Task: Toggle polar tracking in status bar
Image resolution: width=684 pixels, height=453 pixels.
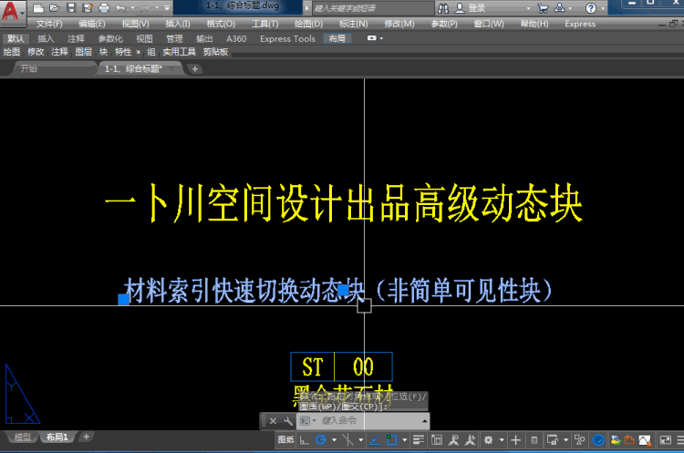Action: (x=321, y=440)
